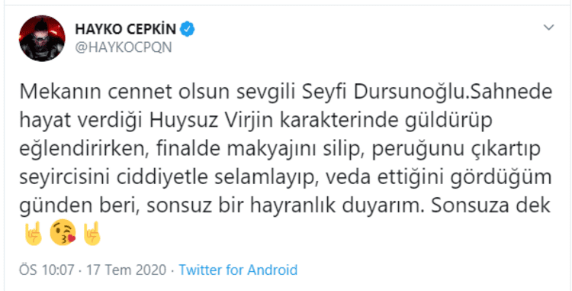Click "Sonsuza dek" at the tweet's end
The width and height of the screenshot is (572, 291).
490,206
